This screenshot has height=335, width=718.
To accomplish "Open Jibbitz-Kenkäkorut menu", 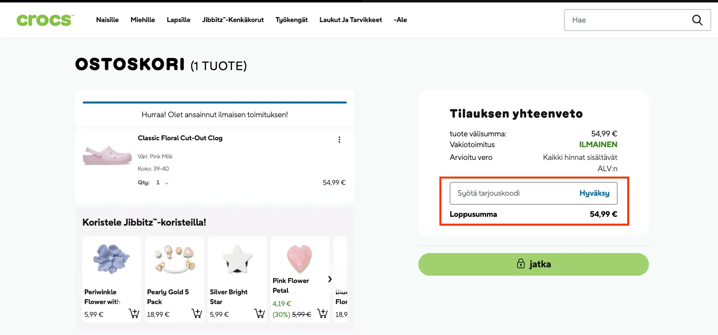I will [233, 20].
